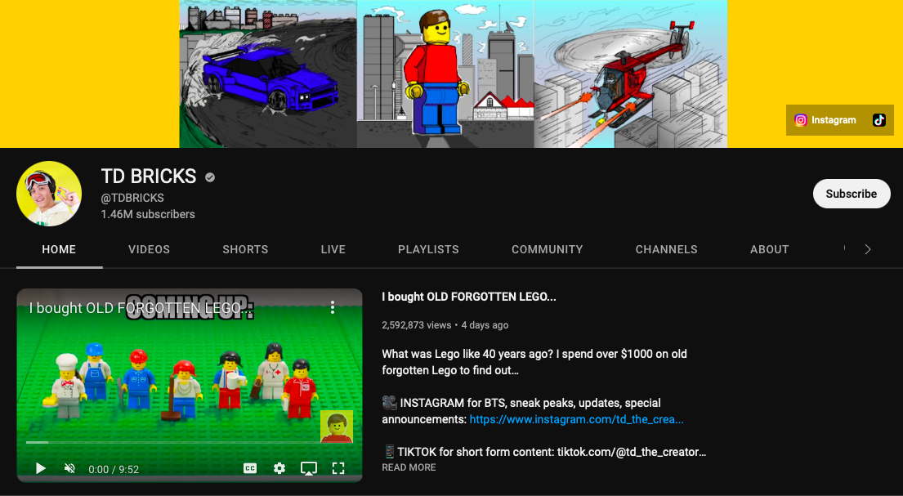Go to the ABOUT tab
Viewport: 903px width, 496px height.
770,249
